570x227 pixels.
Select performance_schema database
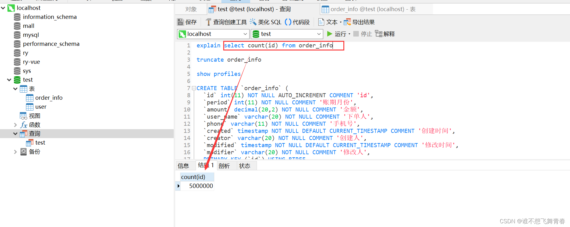51,44
